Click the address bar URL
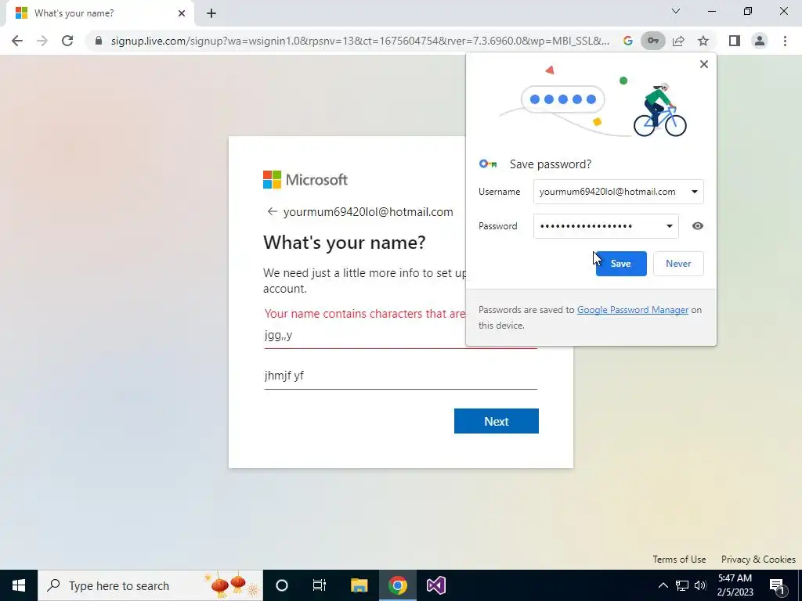The height and width of the screenshot is (601, 802). (360, 41)
